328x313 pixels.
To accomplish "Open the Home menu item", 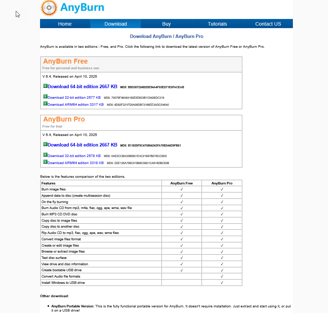I will coord(65,24).
